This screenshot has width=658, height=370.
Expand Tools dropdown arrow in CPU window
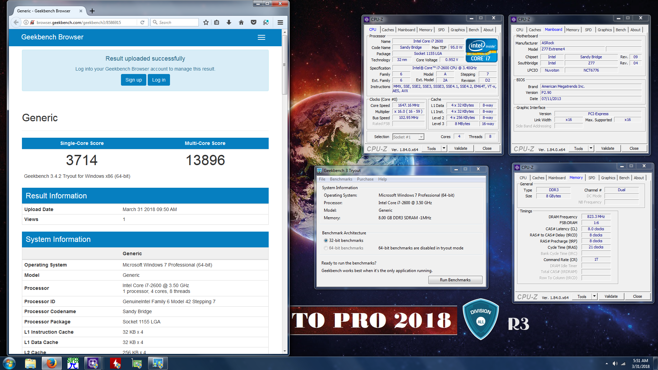click(444, 148)
